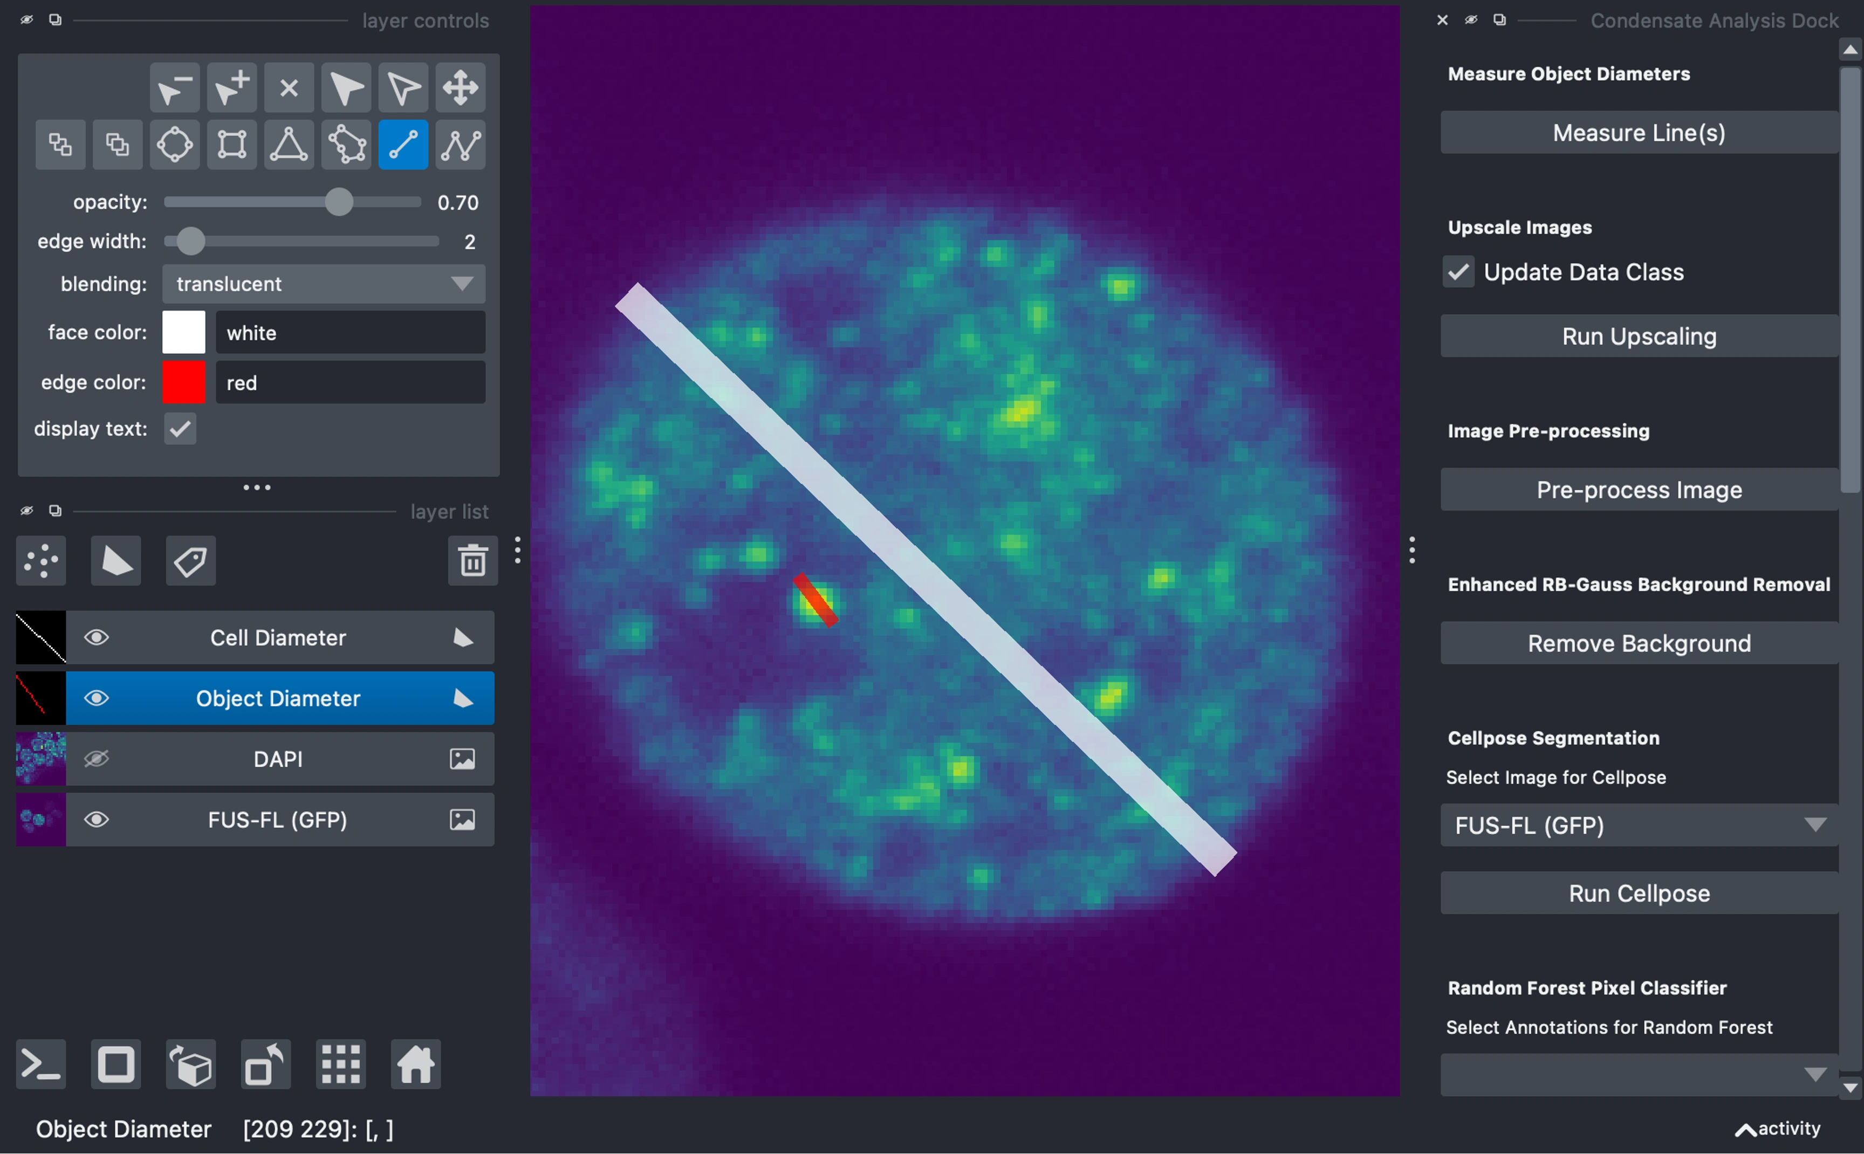Click the new points layer button
The image size is (1864, 1154).
[x=41, y=561]
